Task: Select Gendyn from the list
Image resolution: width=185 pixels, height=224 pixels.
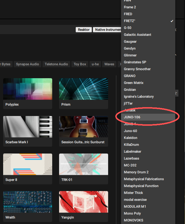Action: [x=148, y=48]
